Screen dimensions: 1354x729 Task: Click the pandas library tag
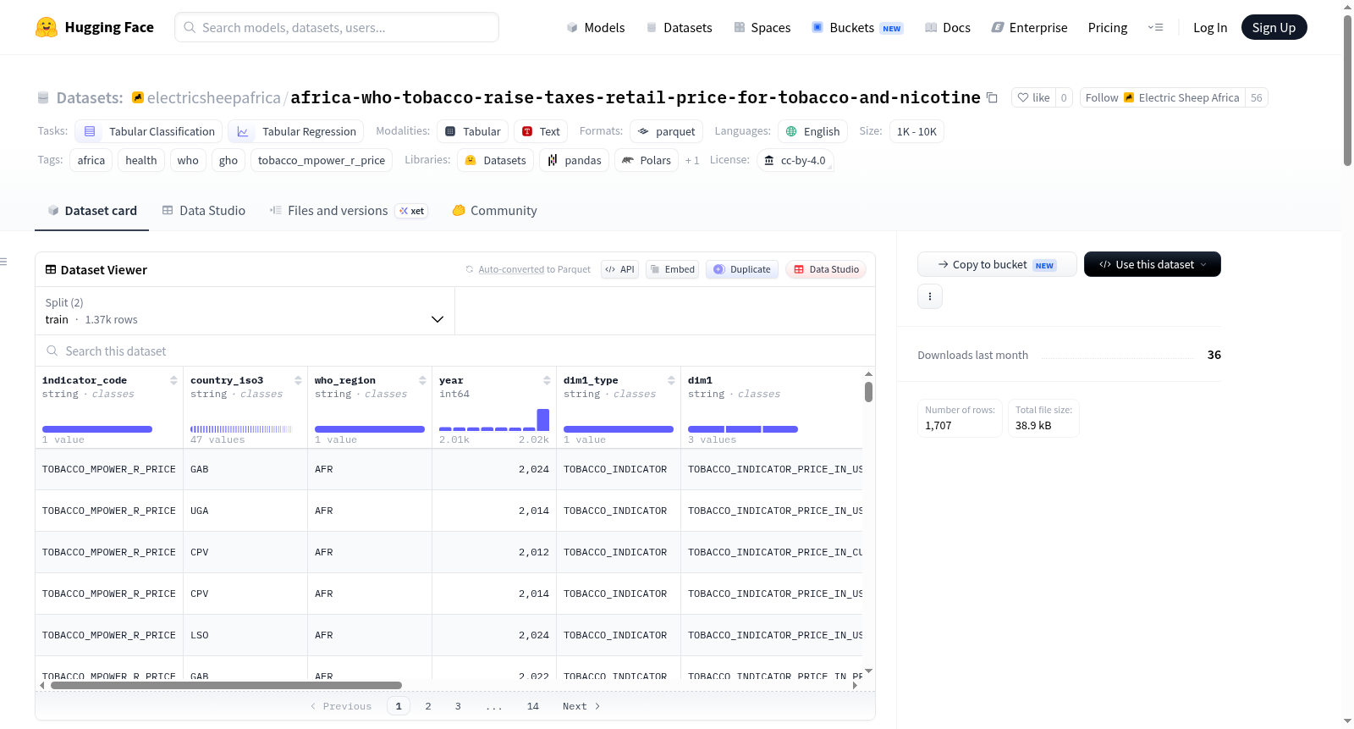click(574, 160)
